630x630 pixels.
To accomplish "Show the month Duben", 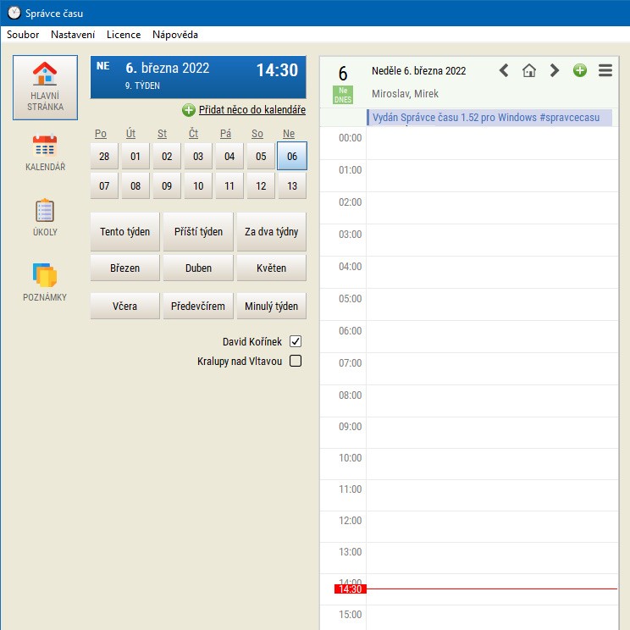I will pos(198,268).
